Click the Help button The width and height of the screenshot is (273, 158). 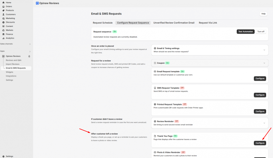pyautogui.click(x=263, y=14)
